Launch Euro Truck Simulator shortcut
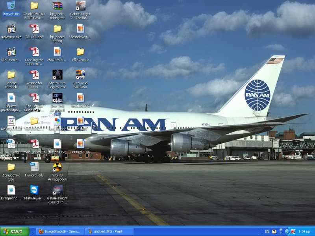This screenshot has width=315, height=236. (x=80, y=74)
